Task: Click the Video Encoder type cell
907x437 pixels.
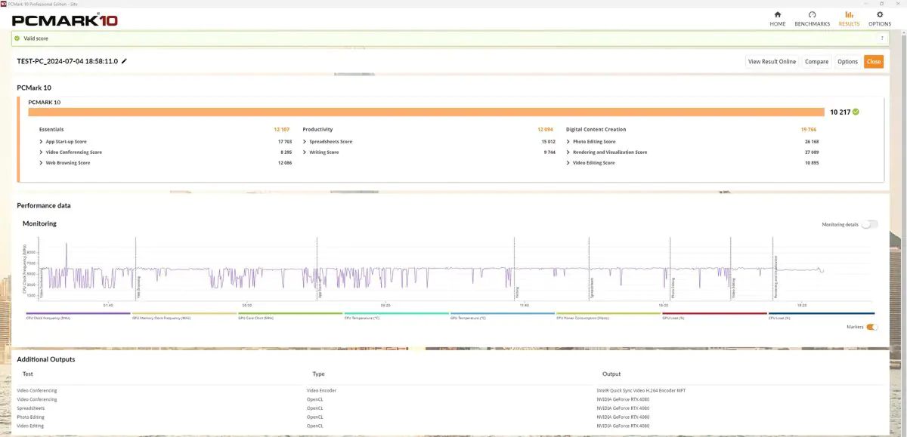Action: pyautogui.click(x=321, y=390)
